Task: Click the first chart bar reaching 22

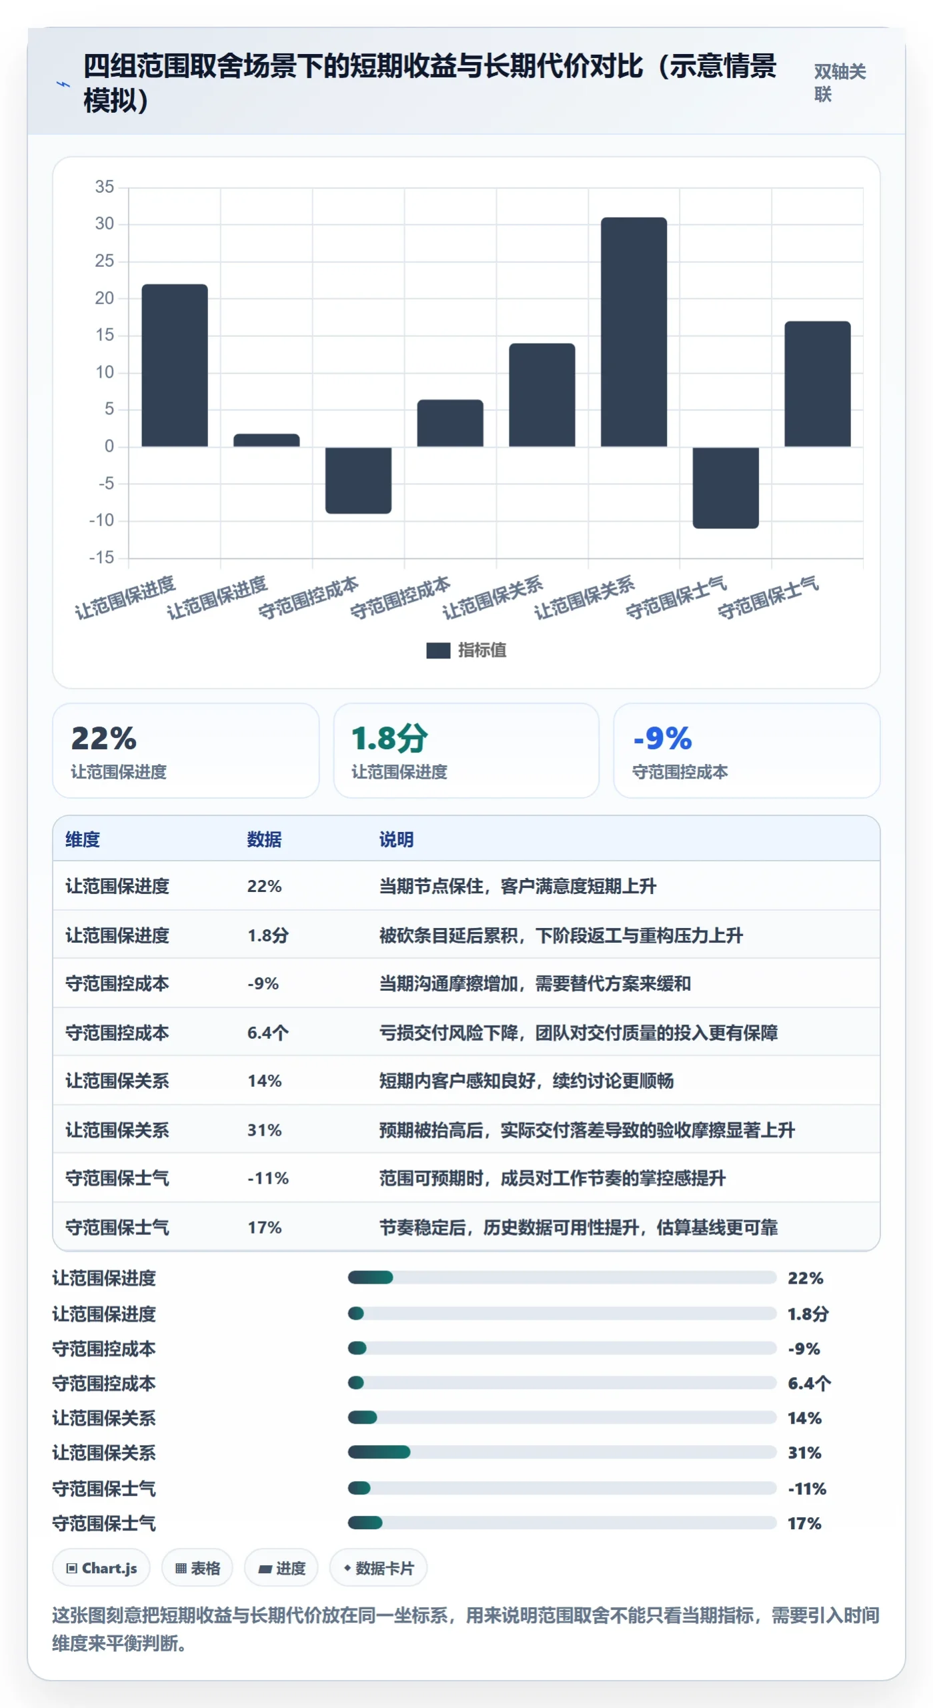Action: [175, 365]
